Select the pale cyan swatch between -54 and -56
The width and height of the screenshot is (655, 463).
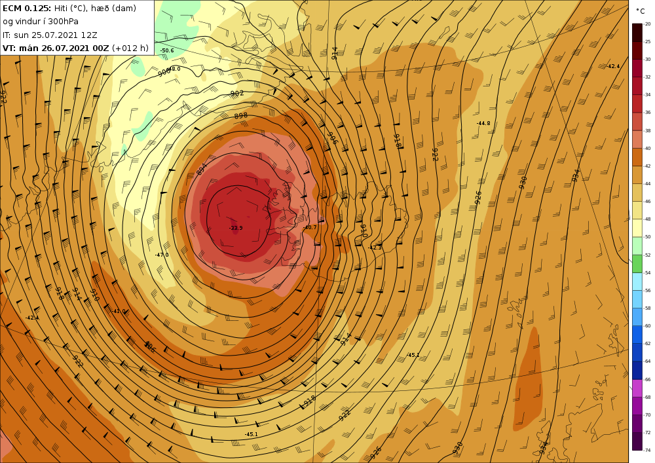click(637, 282)
